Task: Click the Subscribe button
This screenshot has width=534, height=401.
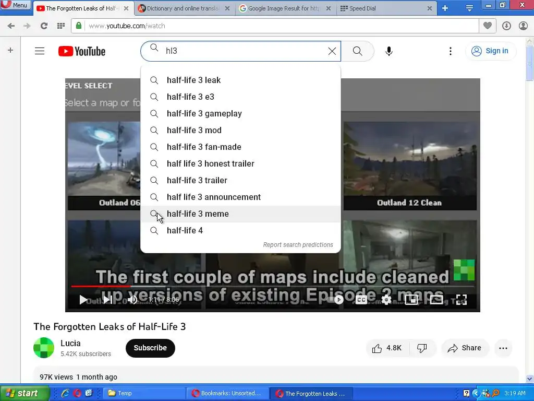Action: (150, 348)
